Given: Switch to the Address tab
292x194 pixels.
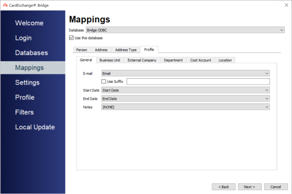Looking at the screenshot, I should (x=101, y=50).
